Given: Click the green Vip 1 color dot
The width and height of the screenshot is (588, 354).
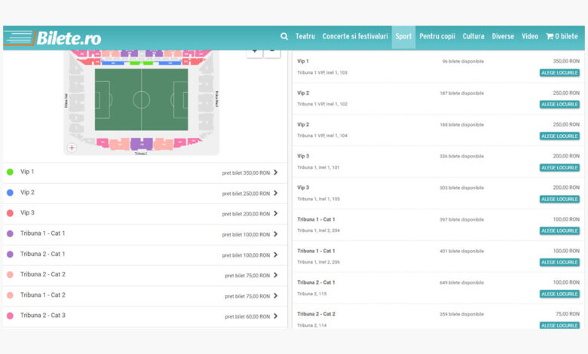Looking at the screenshot, I should coord(10,172).
